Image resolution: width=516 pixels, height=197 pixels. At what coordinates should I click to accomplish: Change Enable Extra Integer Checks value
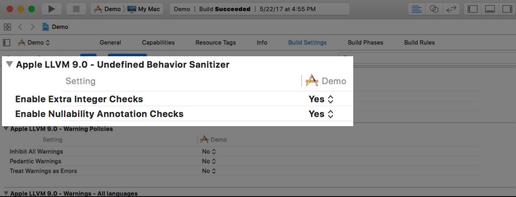point(321,99)
